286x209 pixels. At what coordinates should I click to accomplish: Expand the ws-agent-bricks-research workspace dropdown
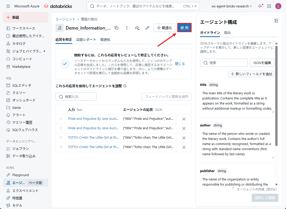tap(232, 6)
